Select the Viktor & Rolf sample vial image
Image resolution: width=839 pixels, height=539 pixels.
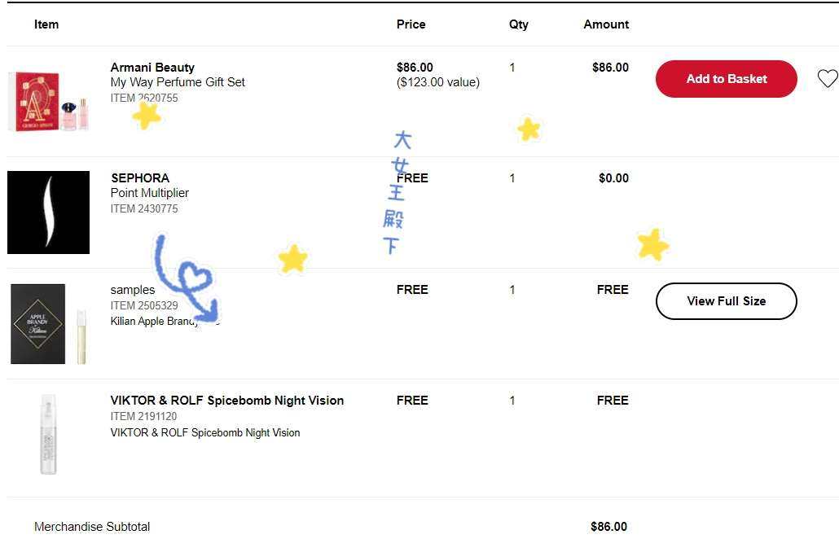[x=48, y=434]
